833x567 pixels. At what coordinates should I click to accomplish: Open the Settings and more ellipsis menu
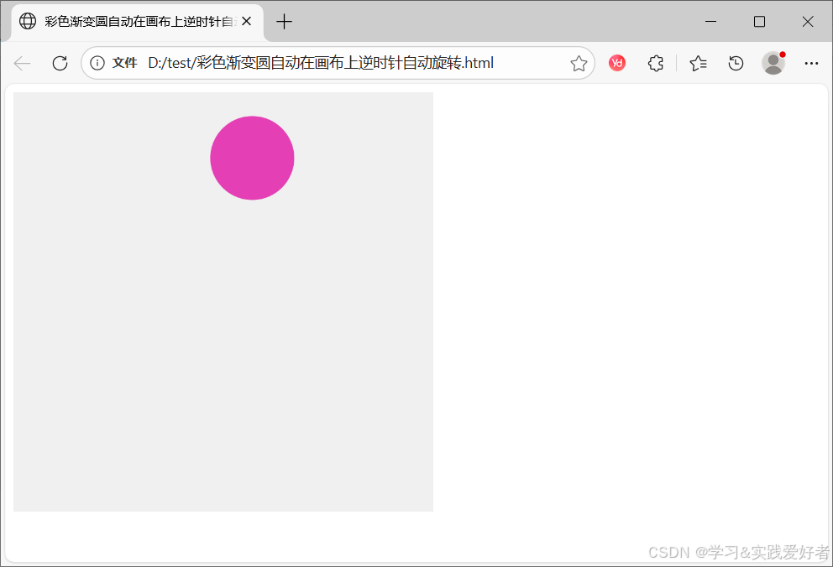point(811,63)
